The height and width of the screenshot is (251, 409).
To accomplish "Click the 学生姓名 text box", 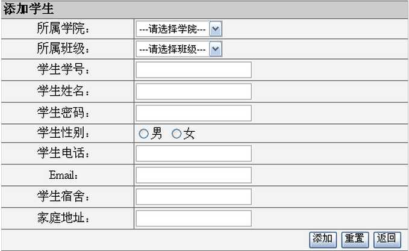I will (x=193, y=91).
